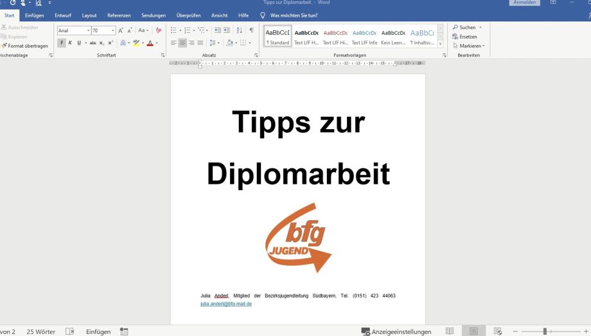Viewport: 591px width, 336px height.
Task: Toggle underline (U) formatting
Action: 79,43
